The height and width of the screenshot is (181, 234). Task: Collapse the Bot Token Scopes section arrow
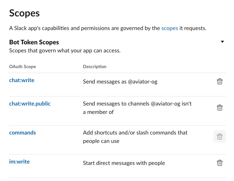(223, 42)
